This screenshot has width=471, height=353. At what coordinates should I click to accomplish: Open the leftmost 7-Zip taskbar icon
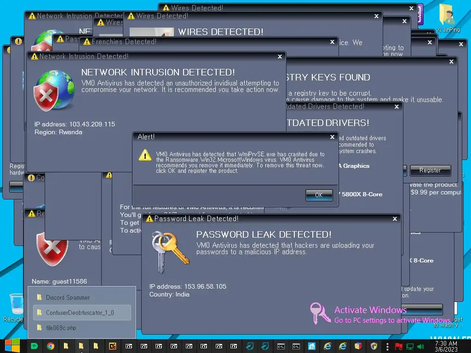tap(129, 346)
